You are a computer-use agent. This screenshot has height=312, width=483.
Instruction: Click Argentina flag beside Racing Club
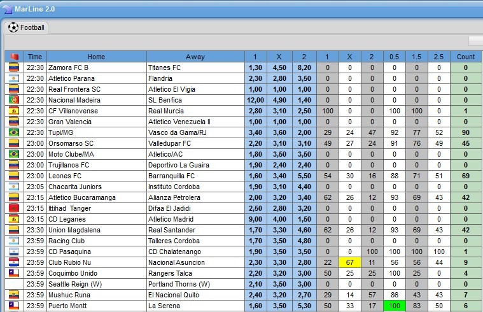pos(14,241)
